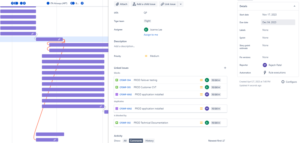Screen dimensions: 301x143
Task: Open CFSMP-6062 under blocks section
Action: (x=126, y=94)
